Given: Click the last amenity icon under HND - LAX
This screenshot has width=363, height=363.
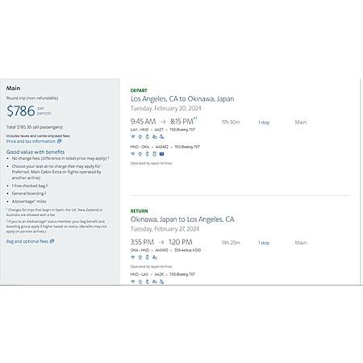Looking at the screenshot, I should 161,282.
